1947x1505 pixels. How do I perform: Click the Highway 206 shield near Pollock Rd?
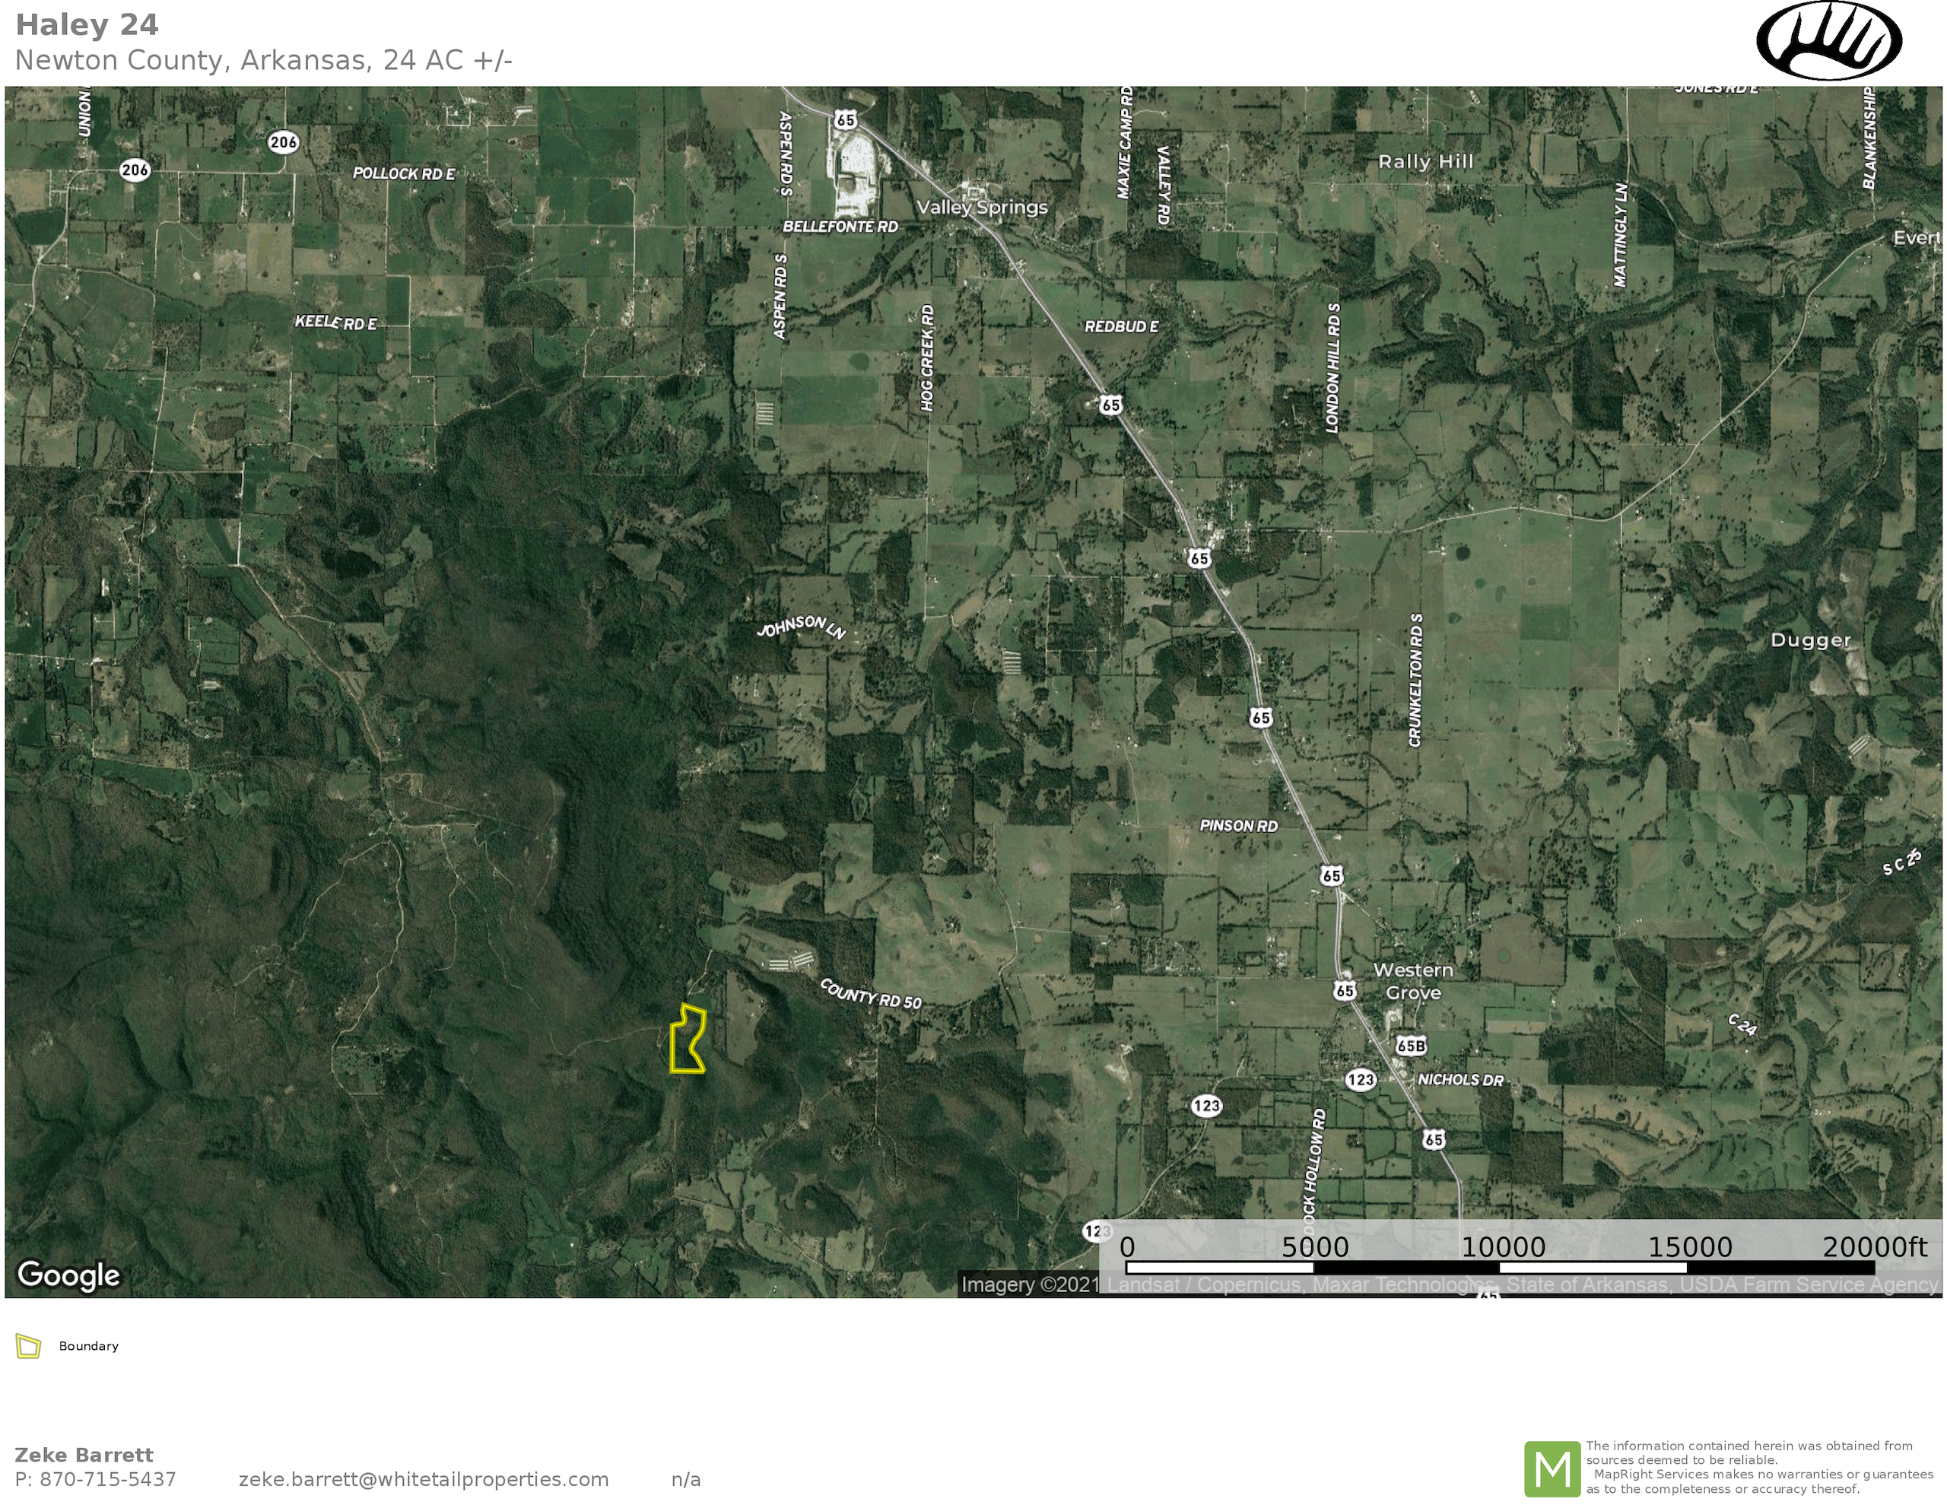(283, 141)
